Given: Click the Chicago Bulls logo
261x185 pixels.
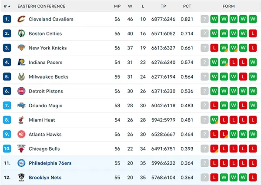Looking at the screenshot, I should click(21, 149).
